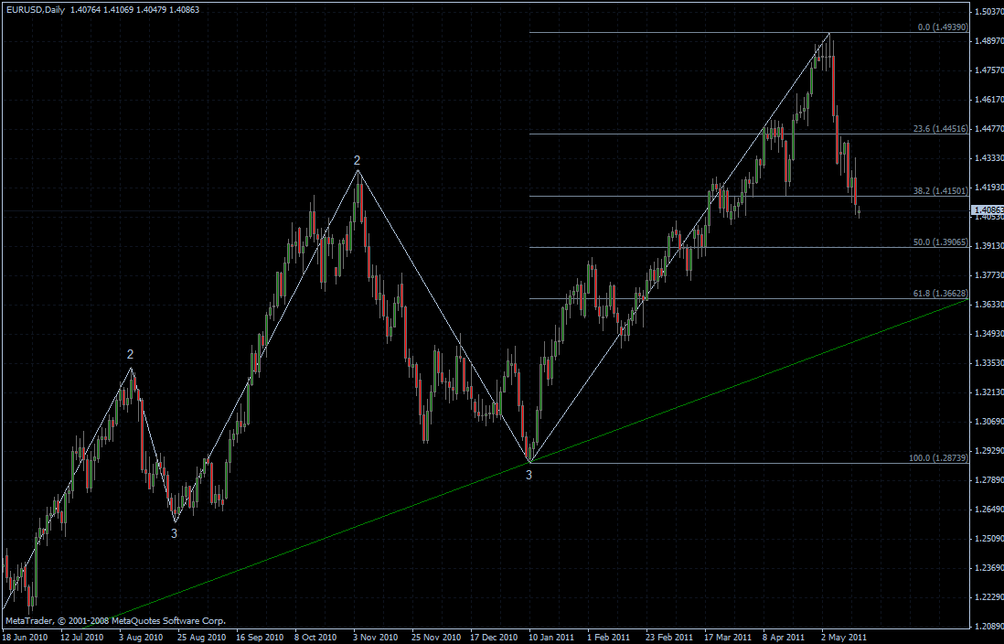Click wave label 2 above the August 2010 peak
Image resolution: width=1004 pixels, height=644 pixels.
coord(130,354)
